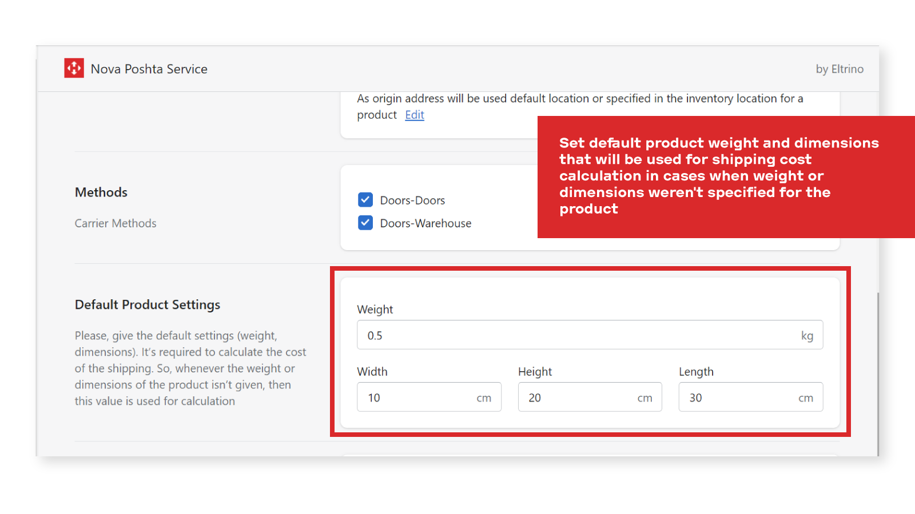Select the Width input field
Screen dimensions: 915x514
click(x=429, y=397)
